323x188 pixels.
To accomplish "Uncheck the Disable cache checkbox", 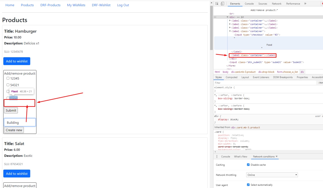I will tap(248, 165).
